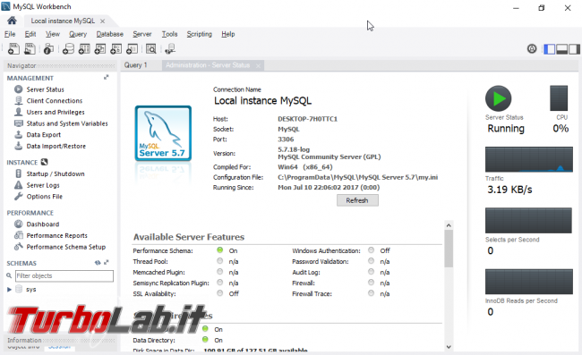Click the Filter objects search field
The image size is (582, 355).
coord(64,275)
